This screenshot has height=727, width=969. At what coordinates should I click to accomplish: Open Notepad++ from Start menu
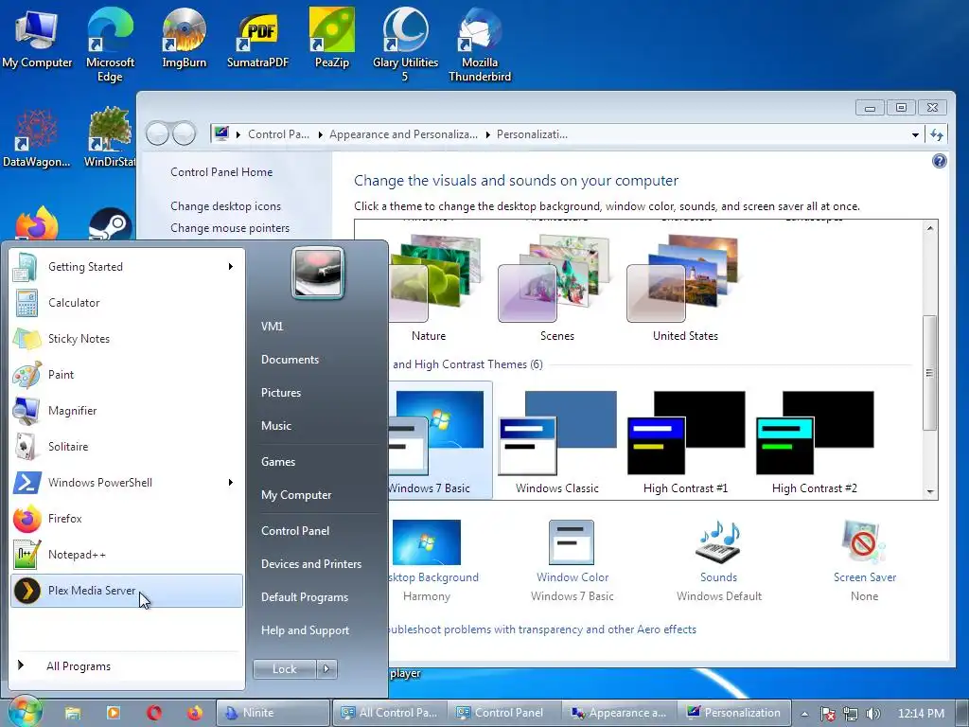pos(126,555)
